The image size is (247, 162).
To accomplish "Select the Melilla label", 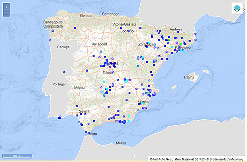I will pyautogui.click(x=121, y=142).
